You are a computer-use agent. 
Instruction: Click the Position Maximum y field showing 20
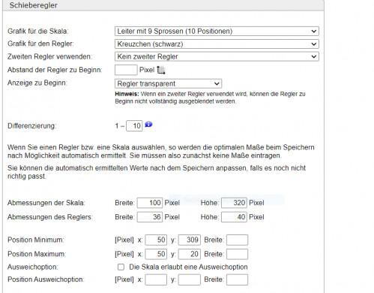190,254
